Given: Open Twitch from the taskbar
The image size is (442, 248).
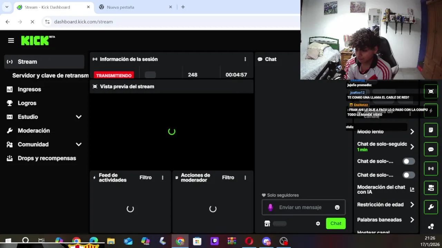Looking at the screenshot, I should [x=214, y=241].
